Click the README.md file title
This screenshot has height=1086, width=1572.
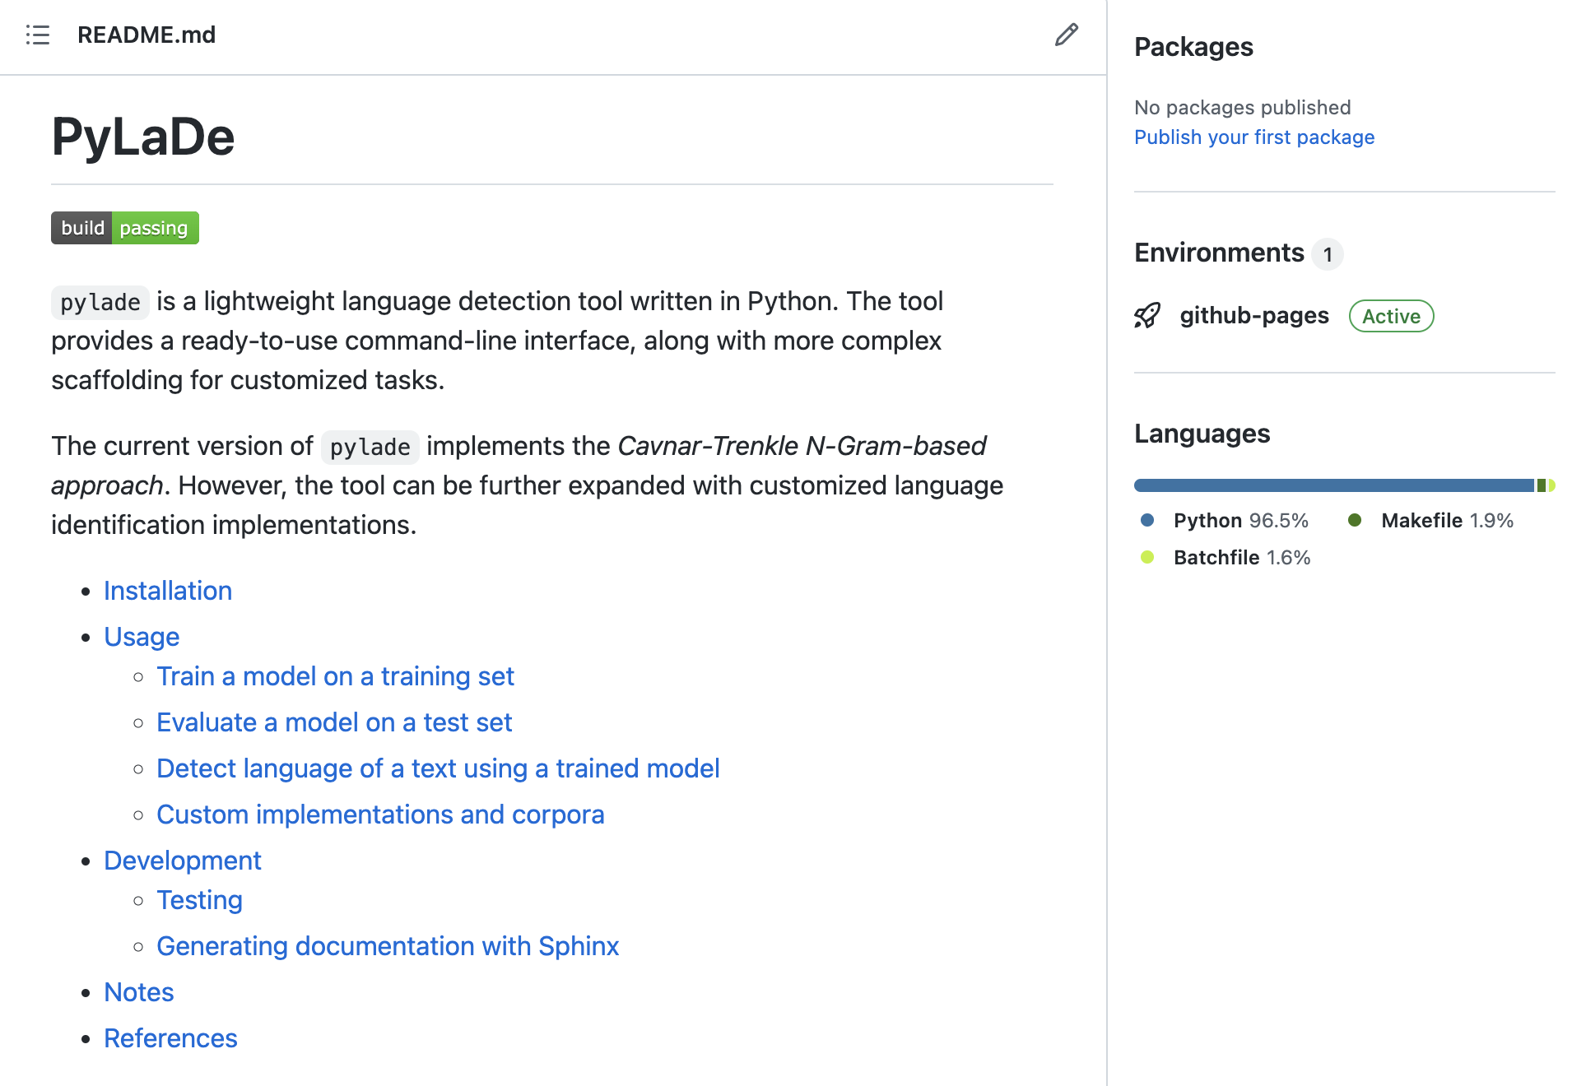pos(147,35)
